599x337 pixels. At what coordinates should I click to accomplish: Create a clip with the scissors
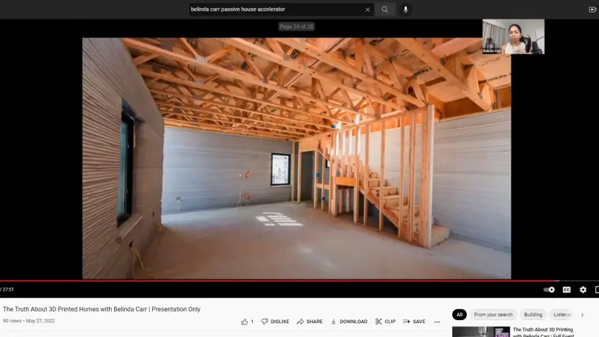click(x=385, y=321)
